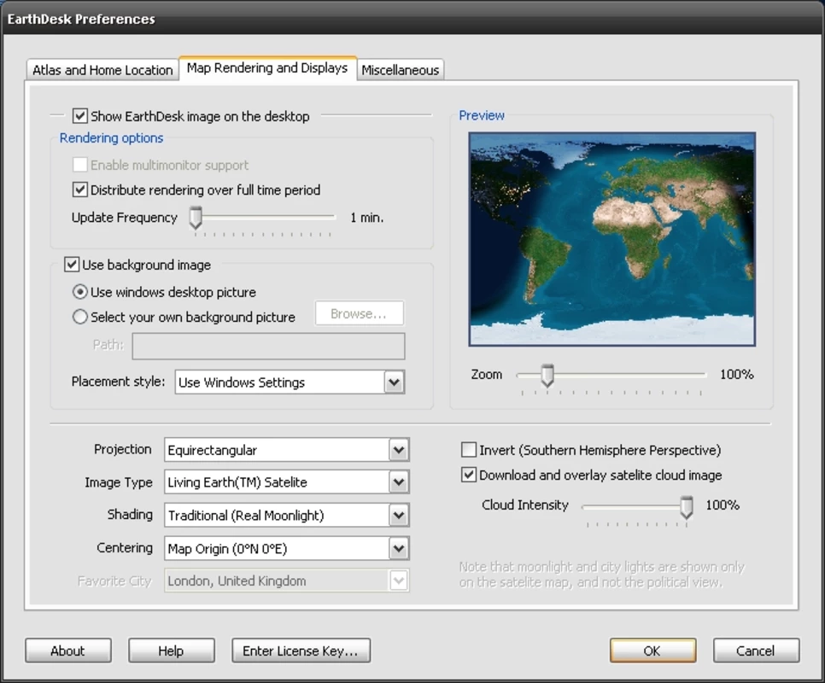Click the 1 min. frequency value
Viewport: 825px width, 683px height.
(x=366, y=218)
